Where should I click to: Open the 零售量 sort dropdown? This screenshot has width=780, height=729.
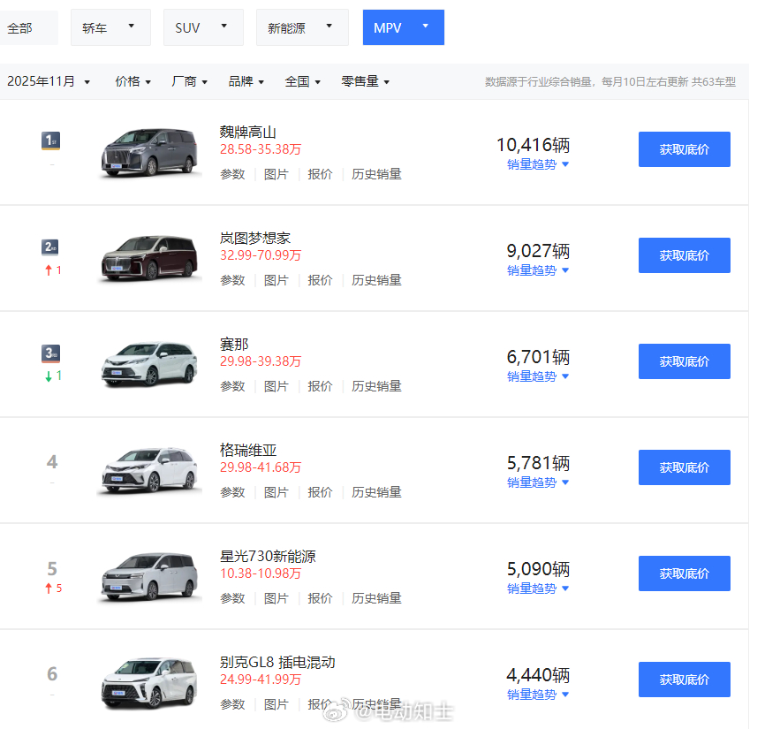tap(365, 81)
